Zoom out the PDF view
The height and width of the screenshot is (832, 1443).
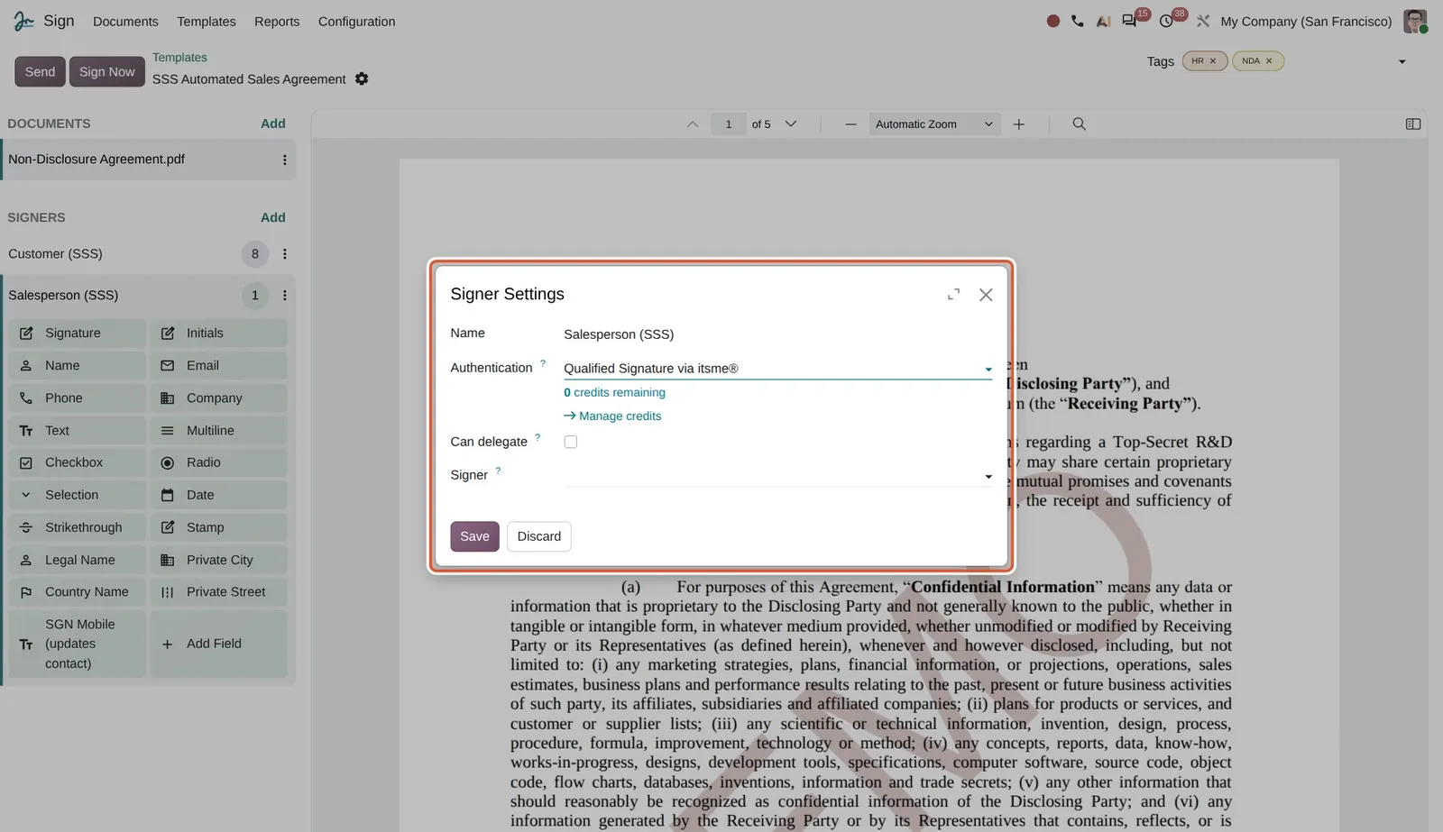850,124
